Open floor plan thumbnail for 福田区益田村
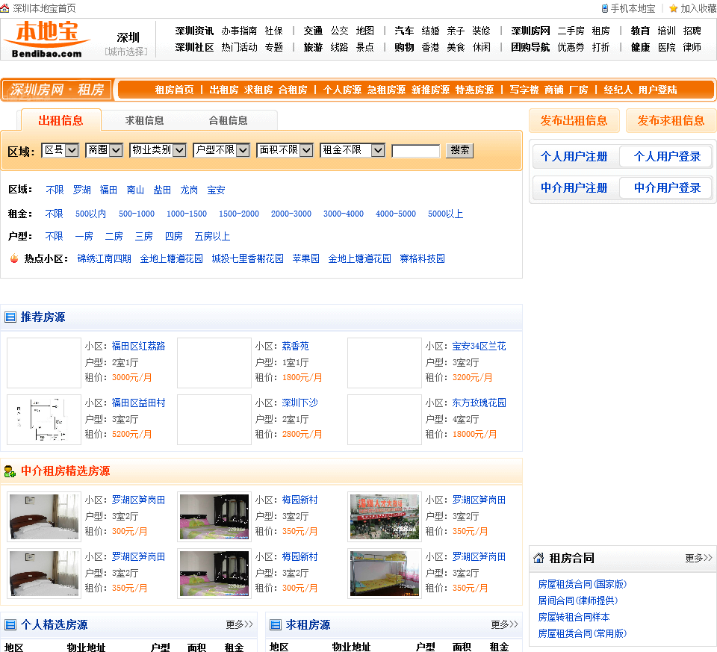 coord(44,420)
